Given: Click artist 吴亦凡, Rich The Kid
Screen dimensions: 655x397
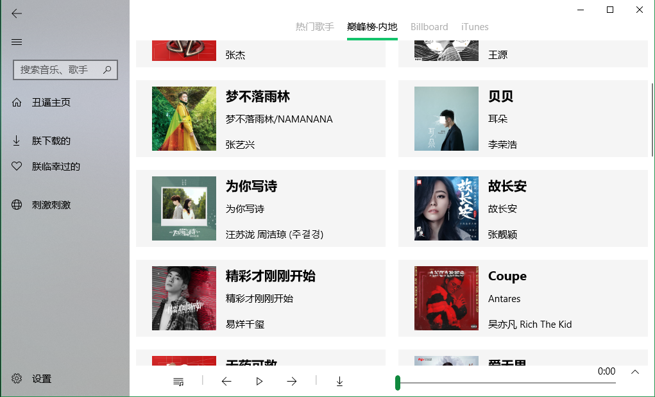Looking at the screenshot, I should [x=530, y=325].
